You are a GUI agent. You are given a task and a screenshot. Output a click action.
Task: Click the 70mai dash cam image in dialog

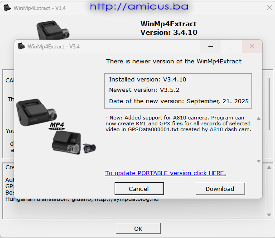37,112
